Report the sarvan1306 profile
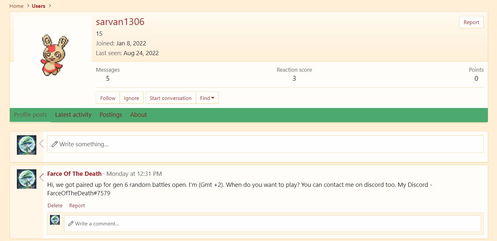 tap(471, 22)
